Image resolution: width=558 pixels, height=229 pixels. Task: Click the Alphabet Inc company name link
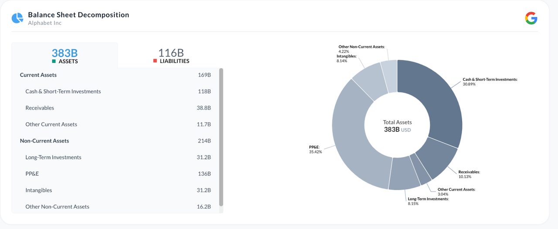point(45,23)
